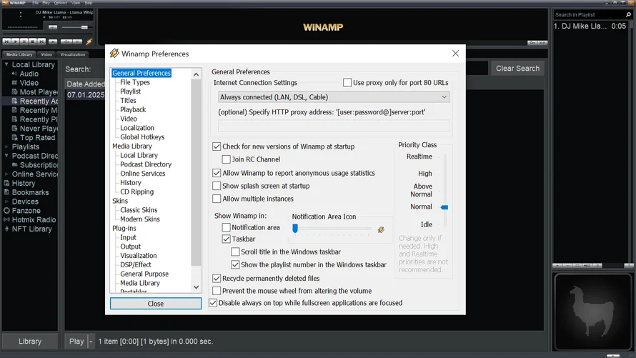
Task: Collapse the Local Library tree node
Action: 6,64
